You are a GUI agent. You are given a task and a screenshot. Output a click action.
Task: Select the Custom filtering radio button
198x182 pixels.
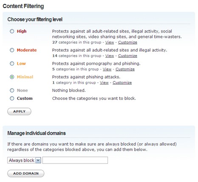pos(12,98)
